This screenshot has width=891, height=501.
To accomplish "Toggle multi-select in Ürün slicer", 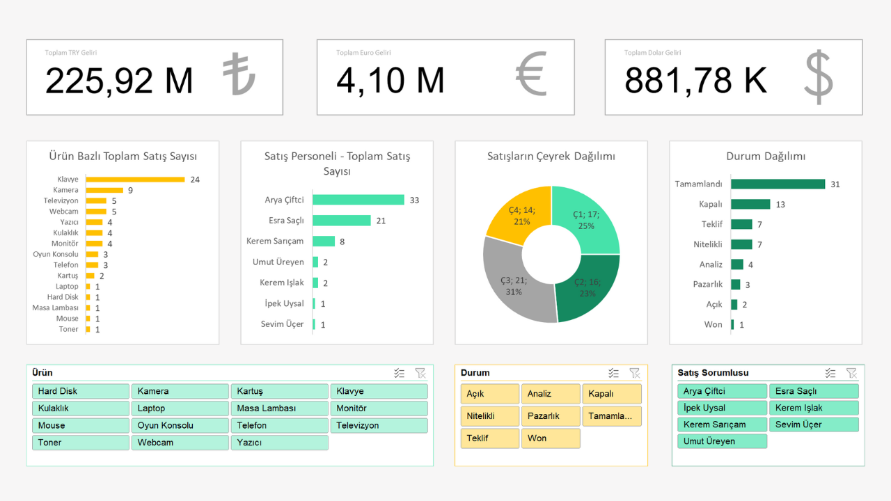I will 400,373.
